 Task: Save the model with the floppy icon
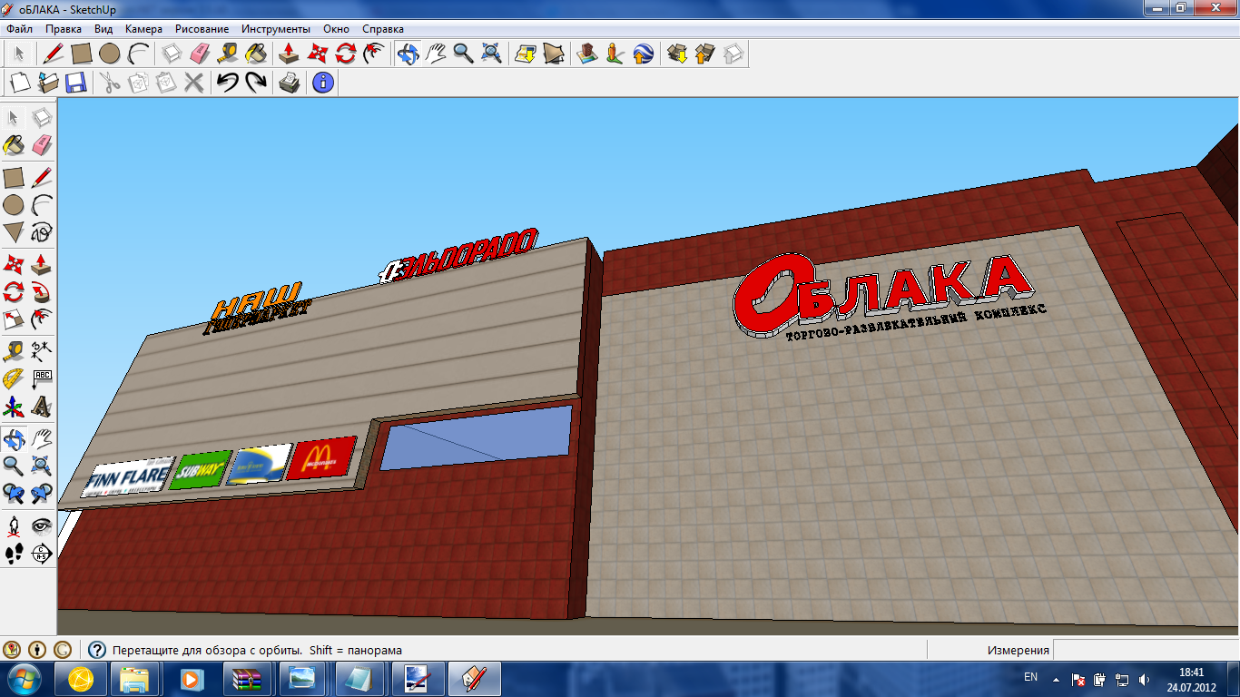(75, 83)
